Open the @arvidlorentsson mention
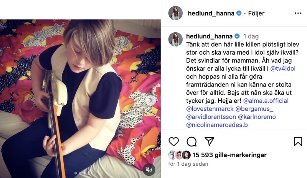The image size is (307, 178). click(211, 117)
